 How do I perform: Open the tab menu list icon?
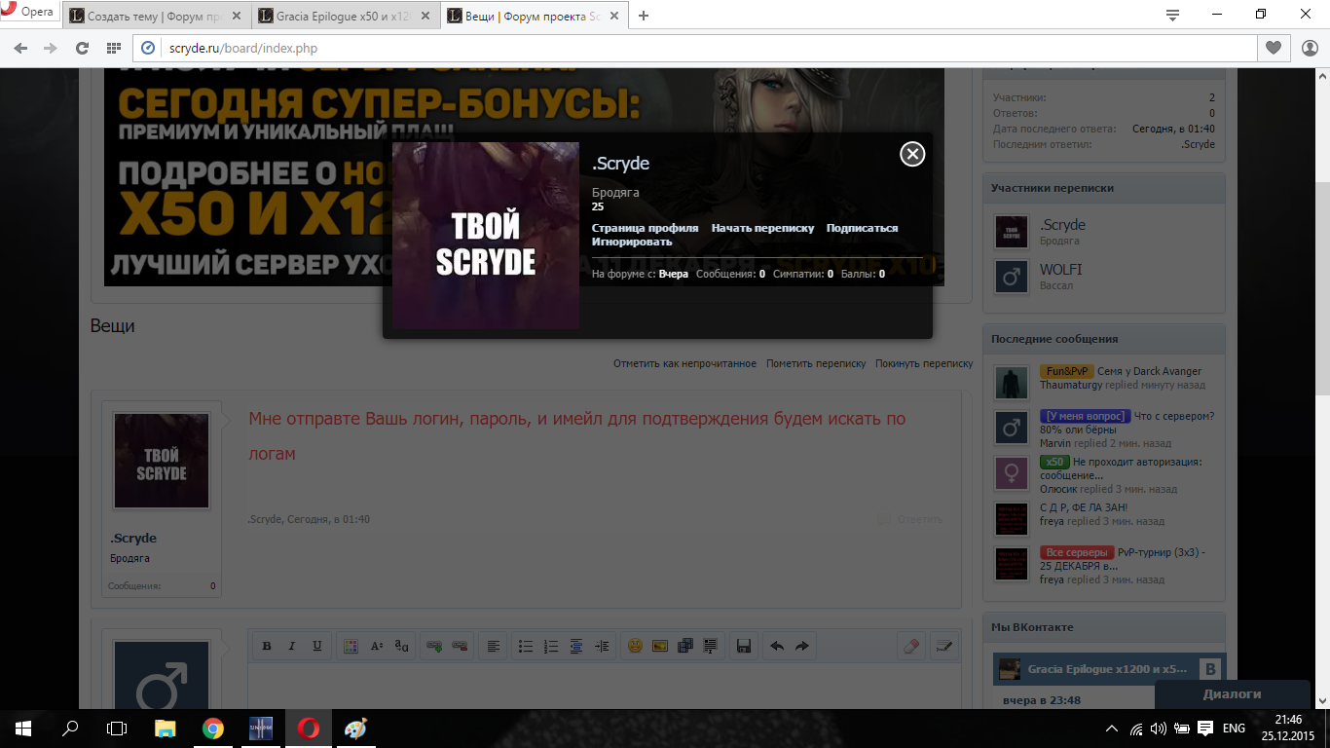1173,15
